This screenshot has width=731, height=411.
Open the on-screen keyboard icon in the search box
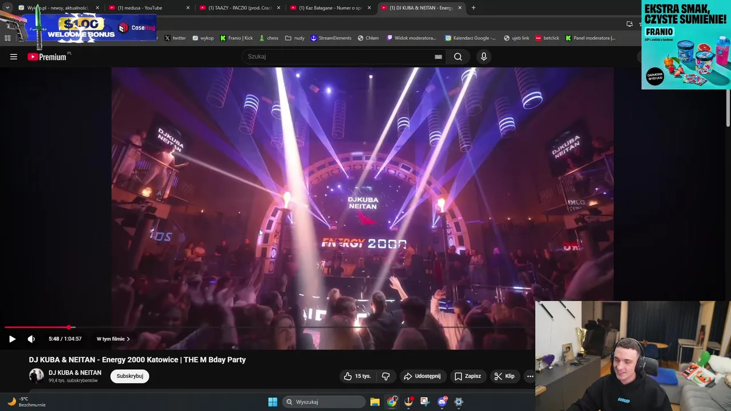click(x=438, y=57)
